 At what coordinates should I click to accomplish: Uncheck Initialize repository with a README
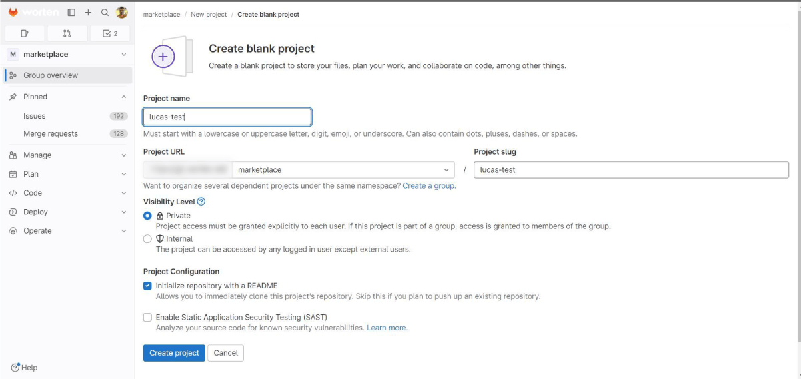tap(147, 286)
